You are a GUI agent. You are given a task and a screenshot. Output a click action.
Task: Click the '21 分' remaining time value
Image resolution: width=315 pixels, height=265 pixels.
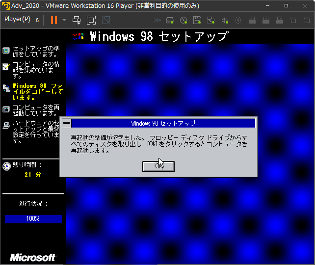tap(33, 174)
